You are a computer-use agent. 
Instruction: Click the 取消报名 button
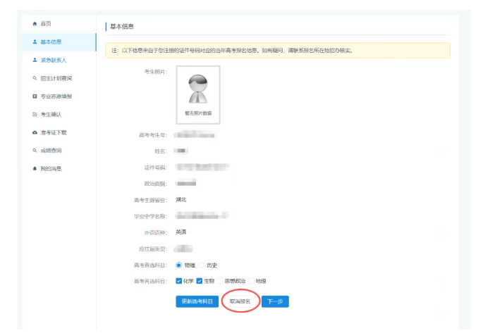tap(240, 301)
